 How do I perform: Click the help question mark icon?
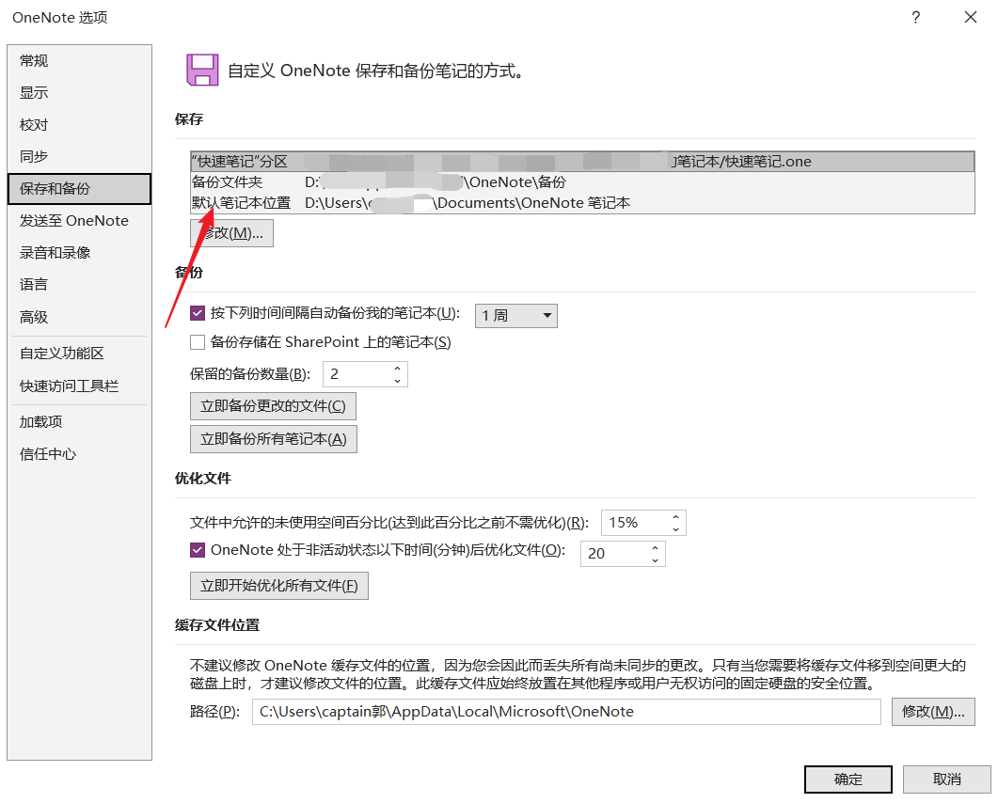915,17
